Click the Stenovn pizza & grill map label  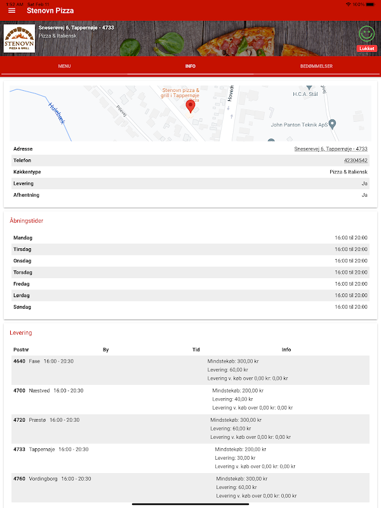click(180, 93)
